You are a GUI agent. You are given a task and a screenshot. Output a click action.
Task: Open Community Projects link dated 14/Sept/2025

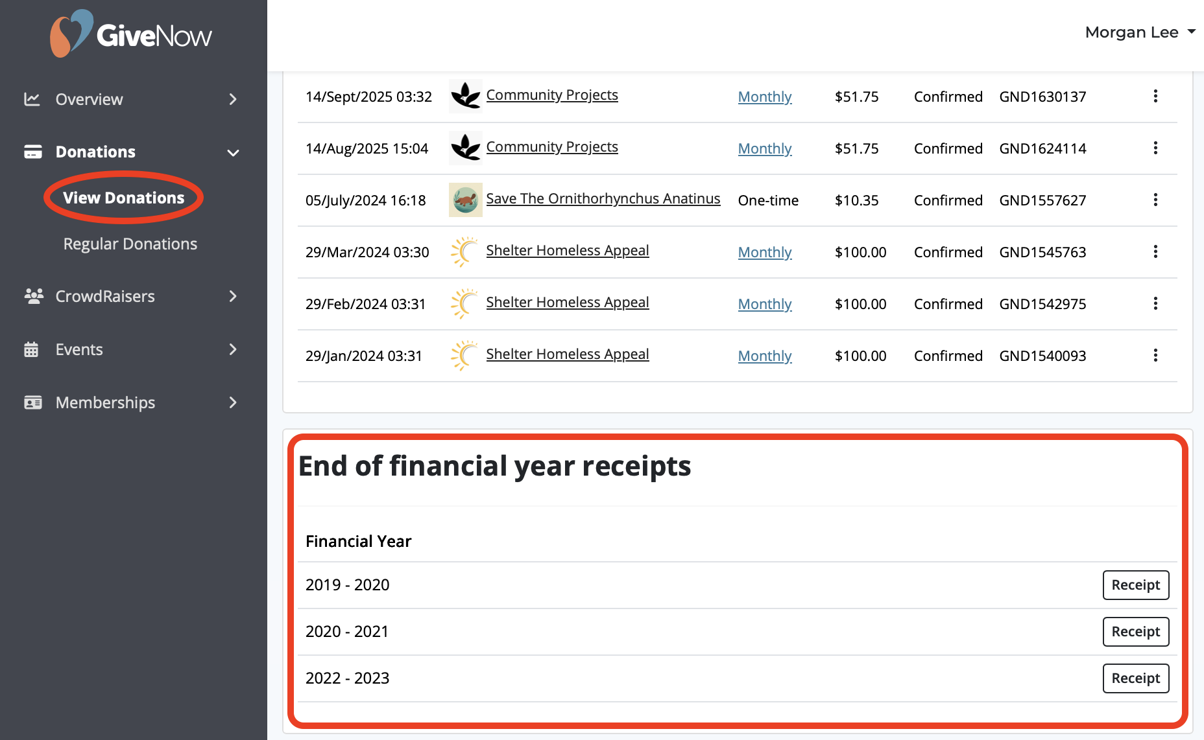pos(552,95)
